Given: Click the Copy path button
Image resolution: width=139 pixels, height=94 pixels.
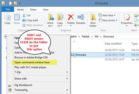Looking at the screenshot, I should 30,20.
